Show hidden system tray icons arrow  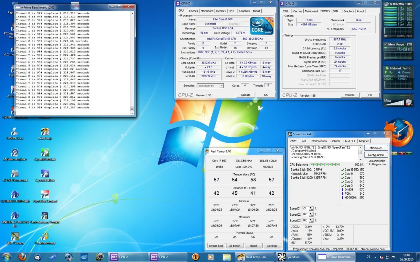(x=375, y=257)
